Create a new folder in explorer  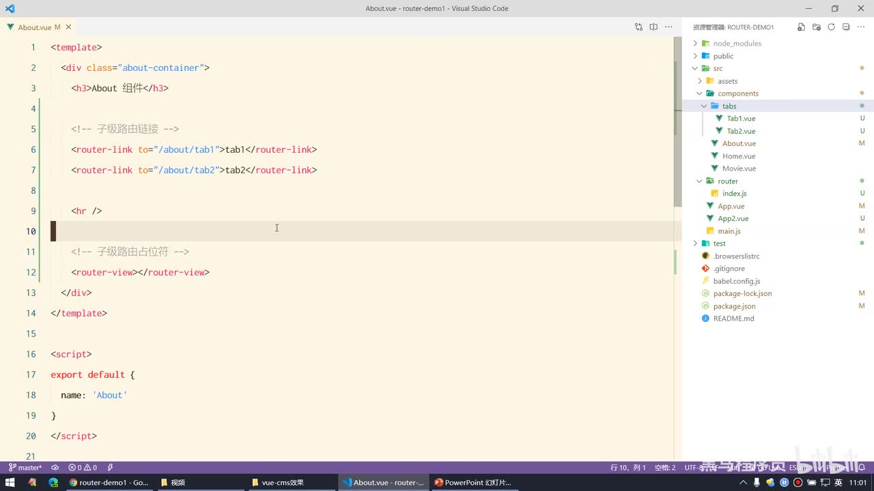click(817, 27)
